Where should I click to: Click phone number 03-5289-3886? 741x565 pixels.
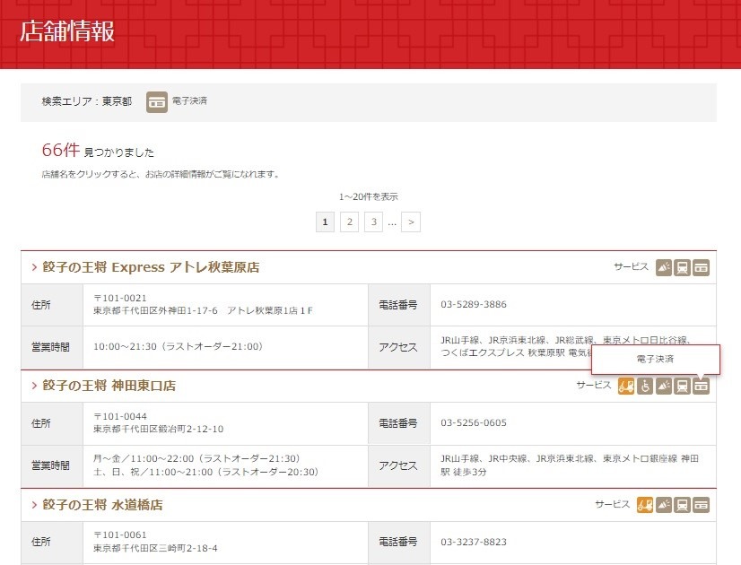click(474, 305)
